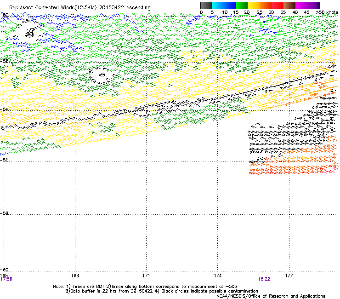The height and width of the screenshot is (299, 340).
Task: Click the '25' label under the legend
Action: [260, 12]
